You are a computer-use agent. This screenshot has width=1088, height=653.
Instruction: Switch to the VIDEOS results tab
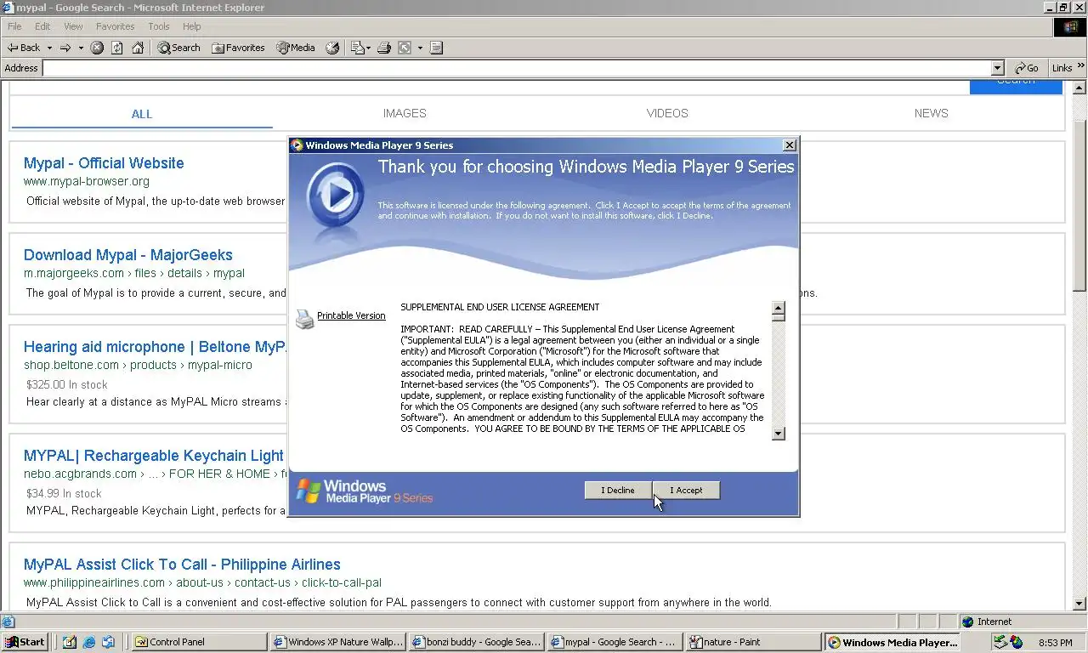667,113
